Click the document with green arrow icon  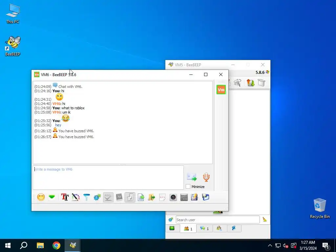point(141,197)
